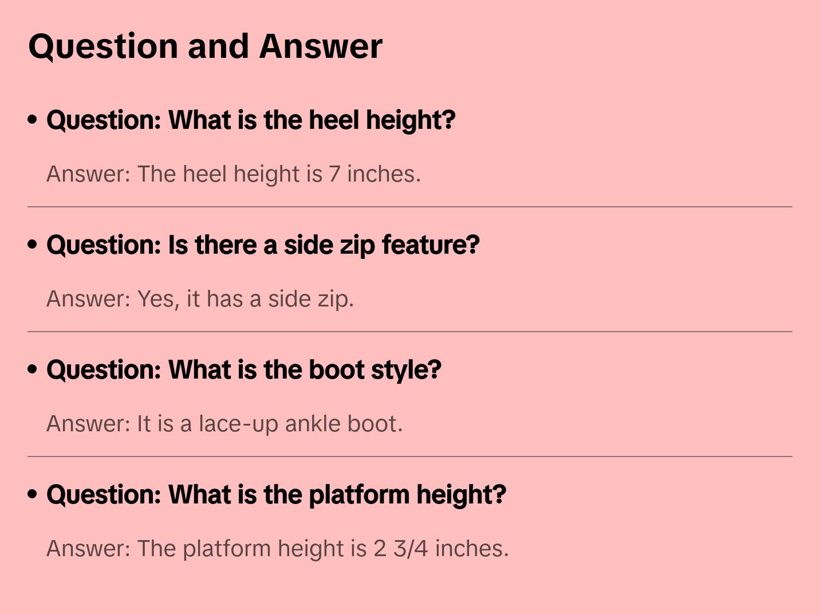This screenshot has height=614, width=820.
Task: Click the platform height answer text
Action: (x=277, y=549)
